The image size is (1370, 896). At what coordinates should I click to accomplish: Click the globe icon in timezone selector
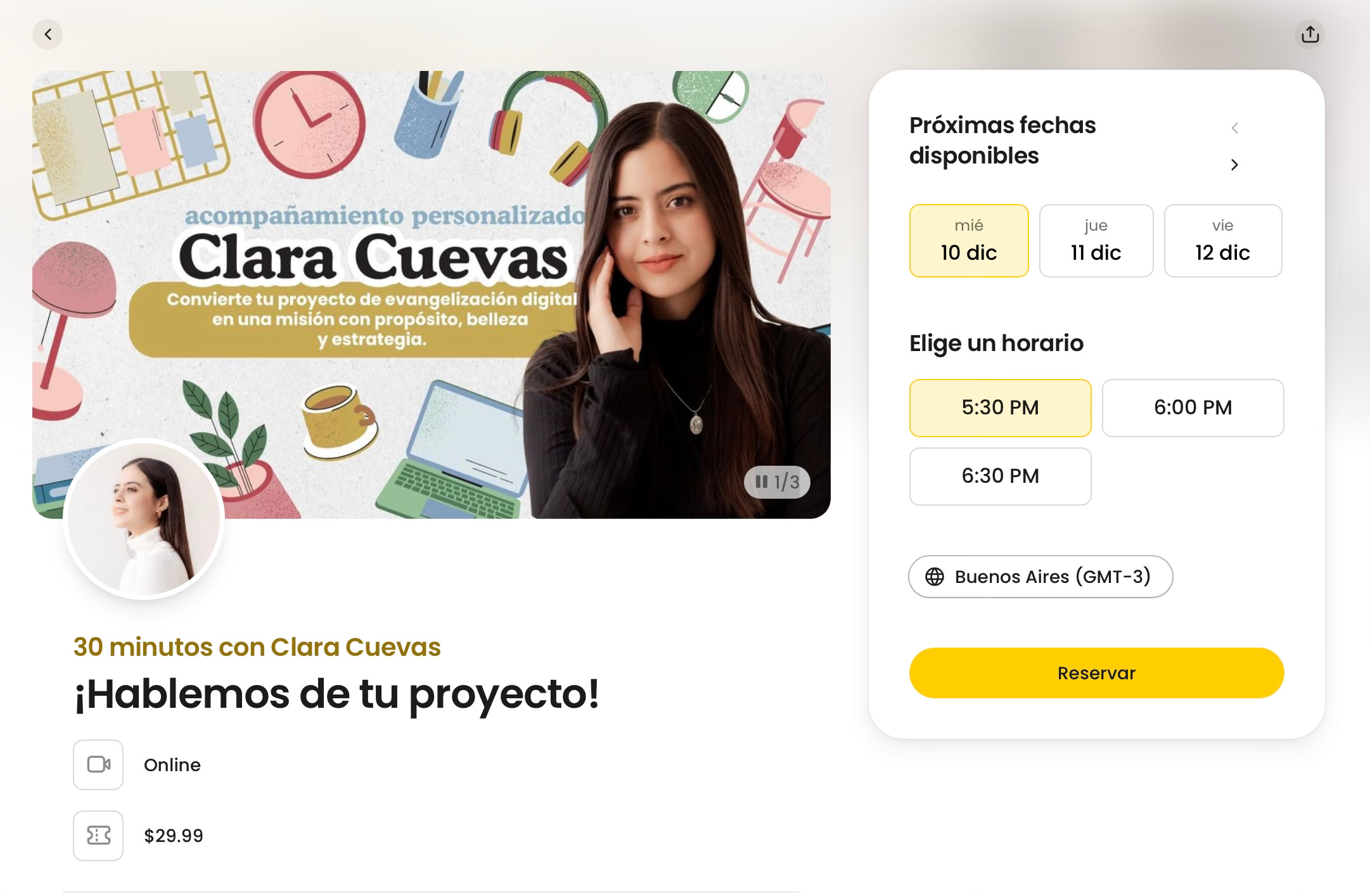click(935, 577)
